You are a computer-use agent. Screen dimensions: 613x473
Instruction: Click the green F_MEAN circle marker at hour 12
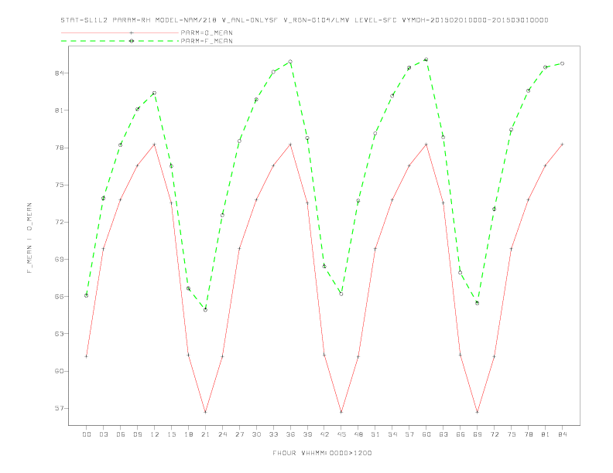pos(155,93)
